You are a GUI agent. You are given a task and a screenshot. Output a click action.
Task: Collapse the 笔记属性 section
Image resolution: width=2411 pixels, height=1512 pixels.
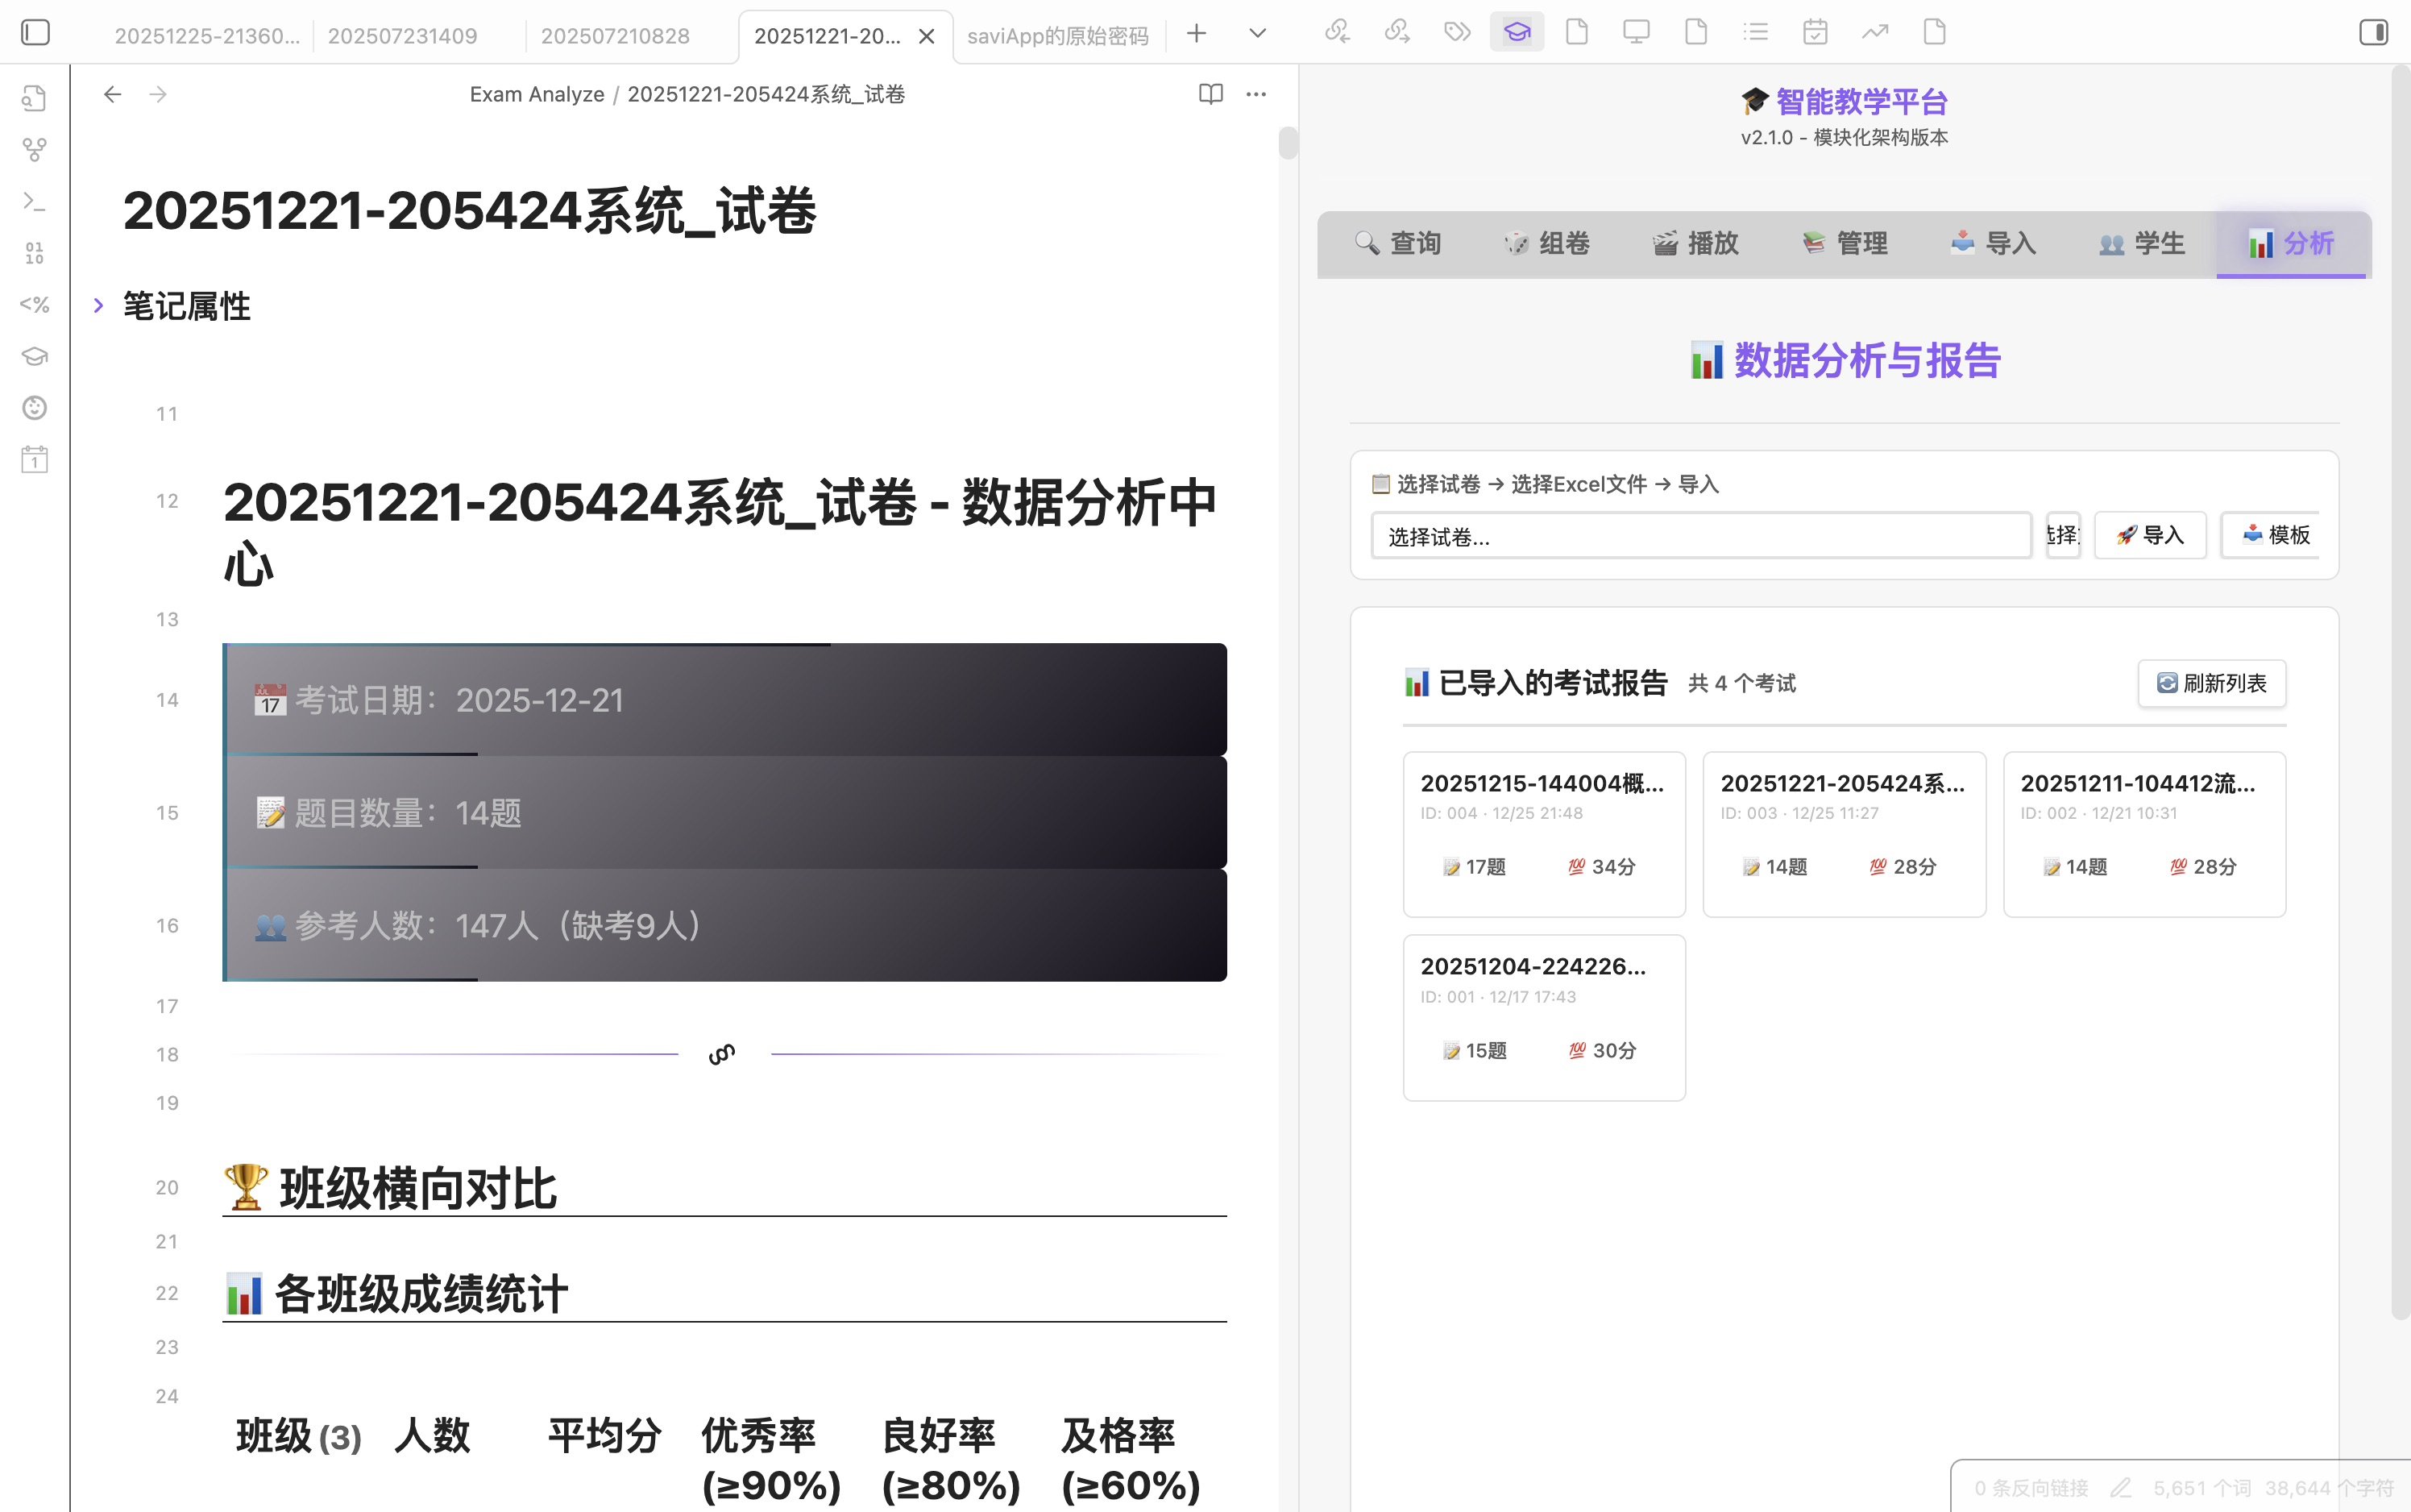(x=98, y=306)
